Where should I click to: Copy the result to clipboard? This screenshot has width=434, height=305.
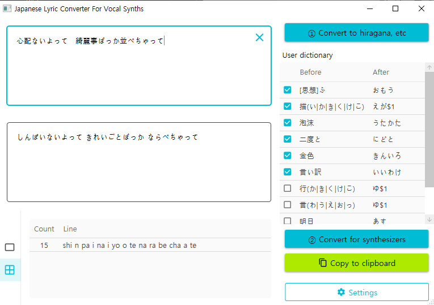(x=356, y=263)
